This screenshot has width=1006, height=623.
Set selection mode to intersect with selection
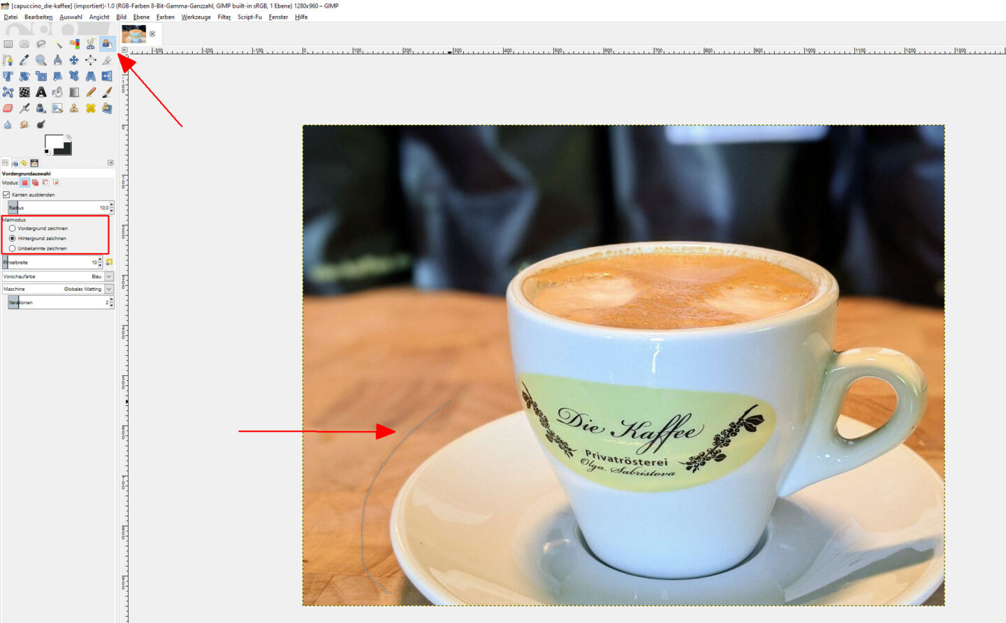56,182
